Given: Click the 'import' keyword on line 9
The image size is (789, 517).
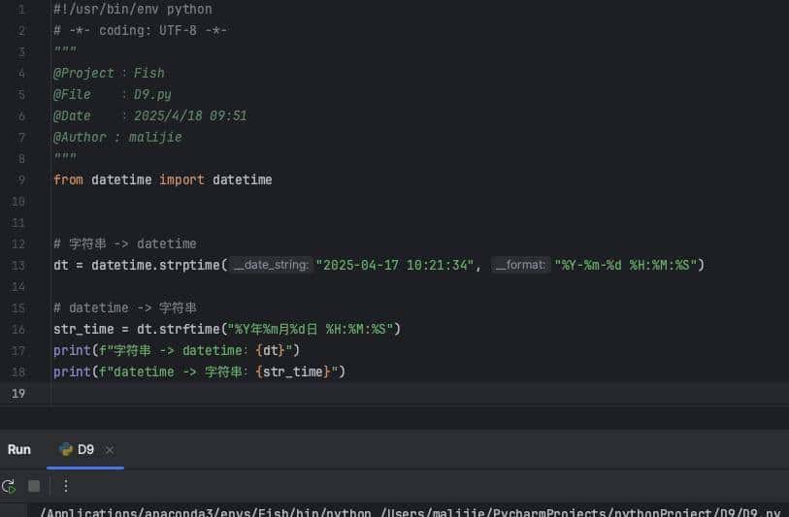Looking at the screenshot, I should pos(181,180).
